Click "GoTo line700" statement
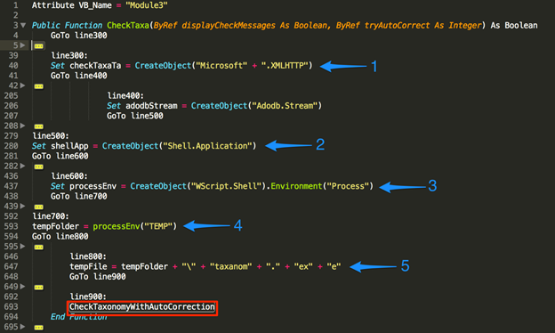Screen dimensions: 555x333 click(78, 196)
